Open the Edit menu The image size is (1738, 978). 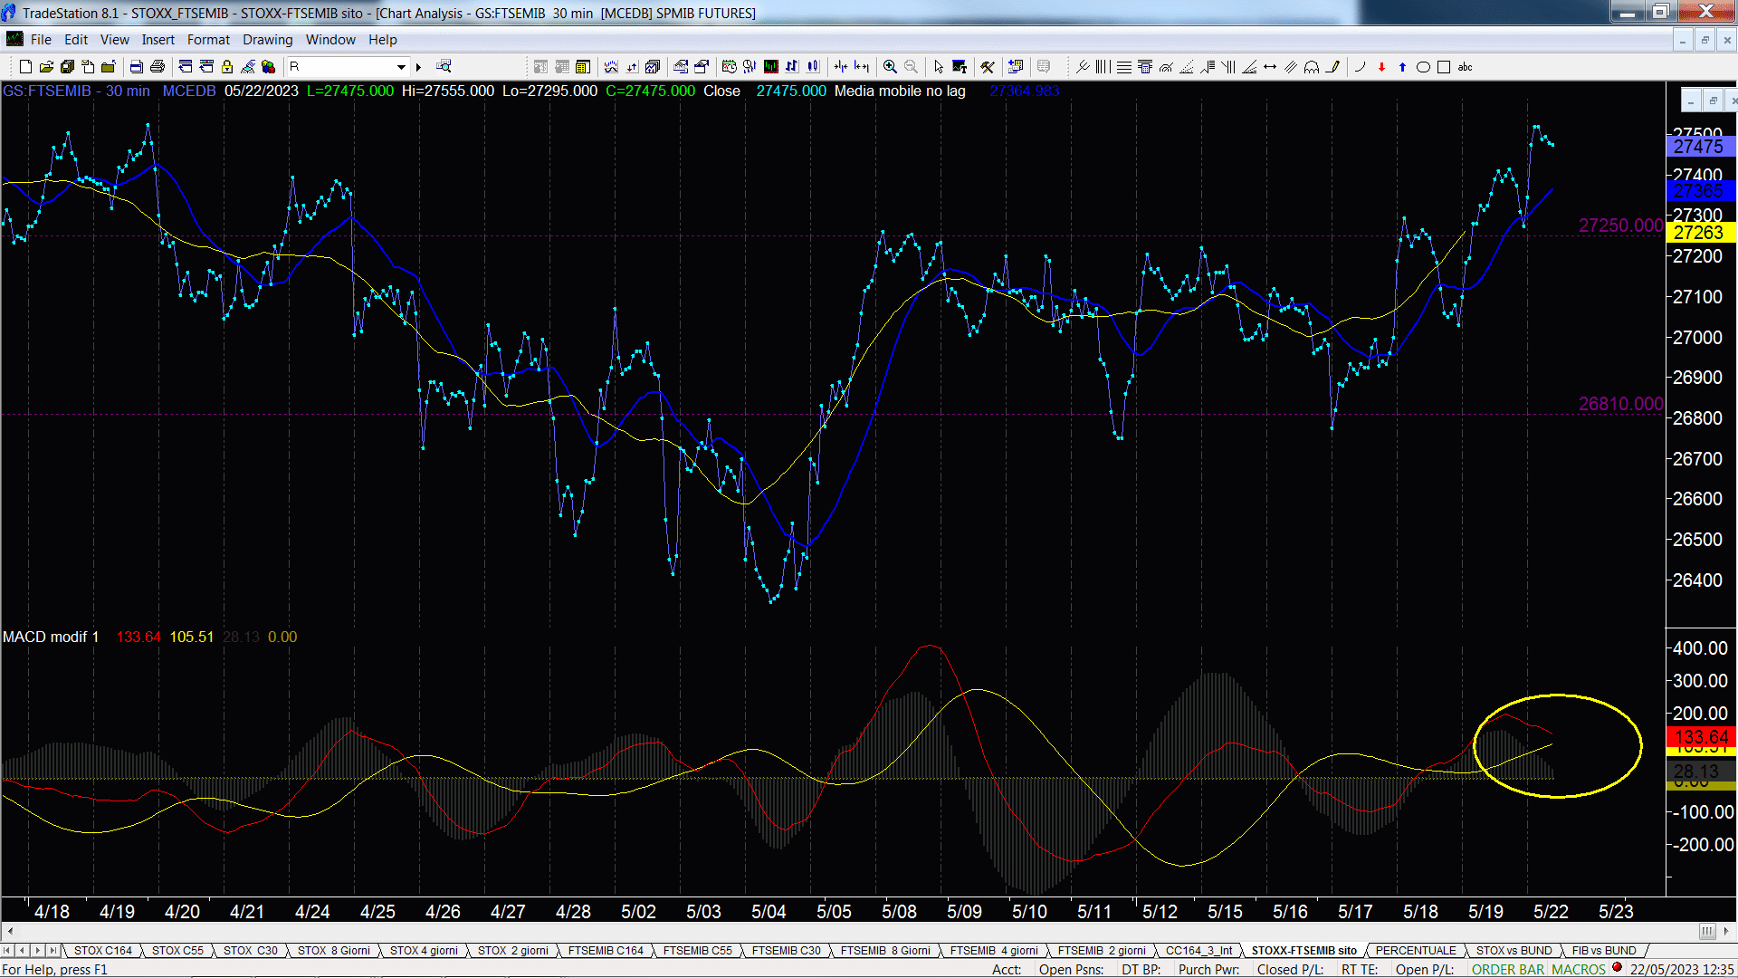tap(76, 40)
